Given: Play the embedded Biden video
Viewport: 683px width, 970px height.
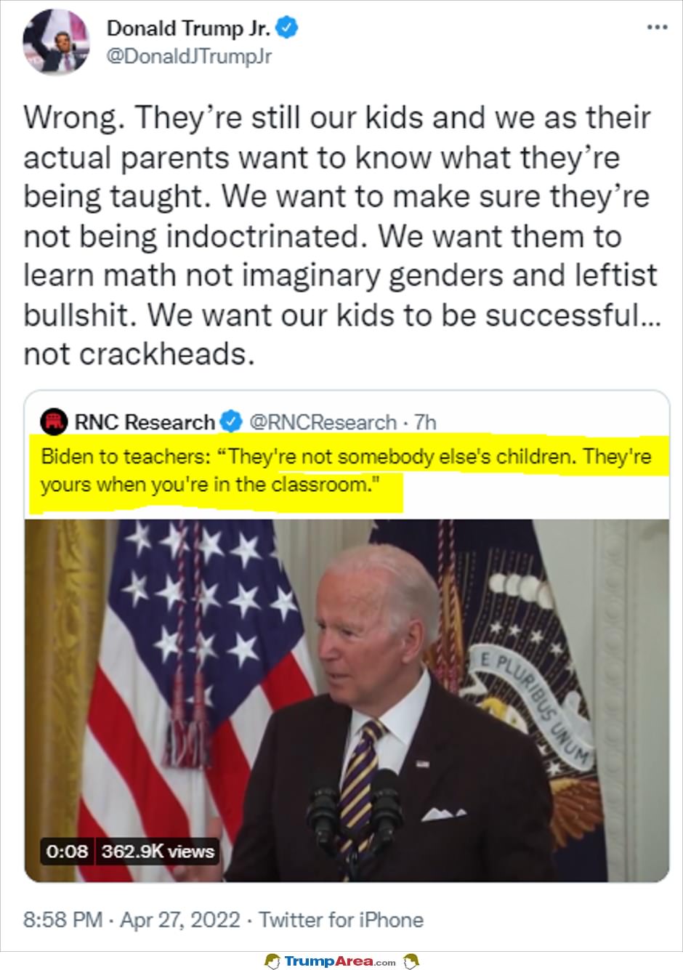Looking at the screenshot, I should point(347,700).
